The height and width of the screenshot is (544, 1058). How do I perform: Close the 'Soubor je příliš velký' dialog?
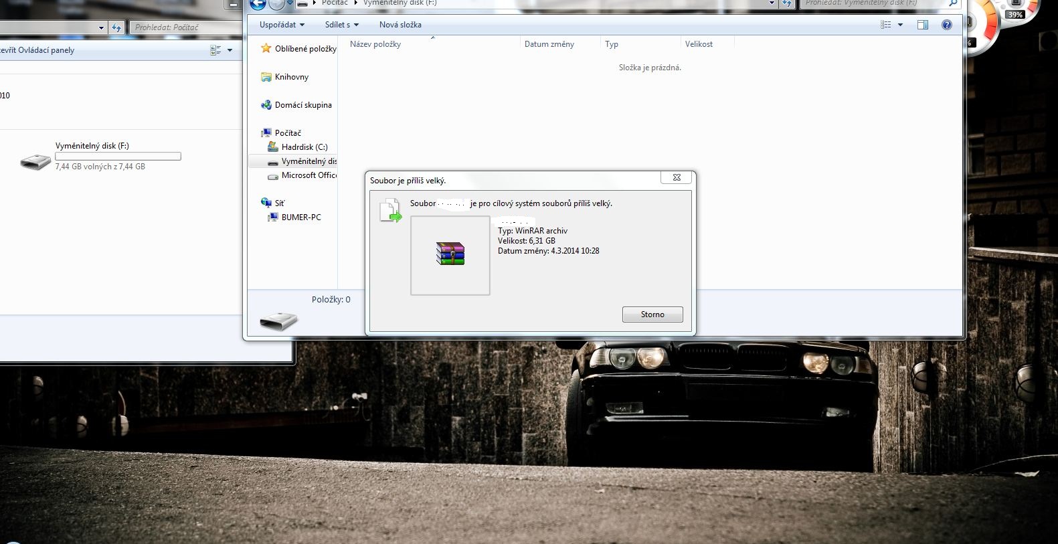click(677, 177)
